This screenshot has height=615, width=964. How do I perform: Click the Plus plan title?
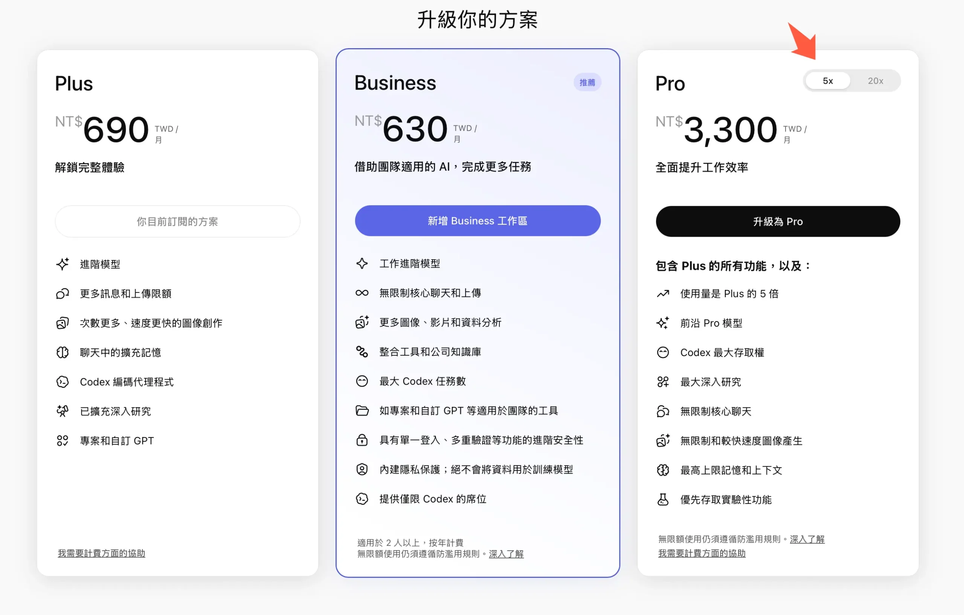tap(74, 84)
